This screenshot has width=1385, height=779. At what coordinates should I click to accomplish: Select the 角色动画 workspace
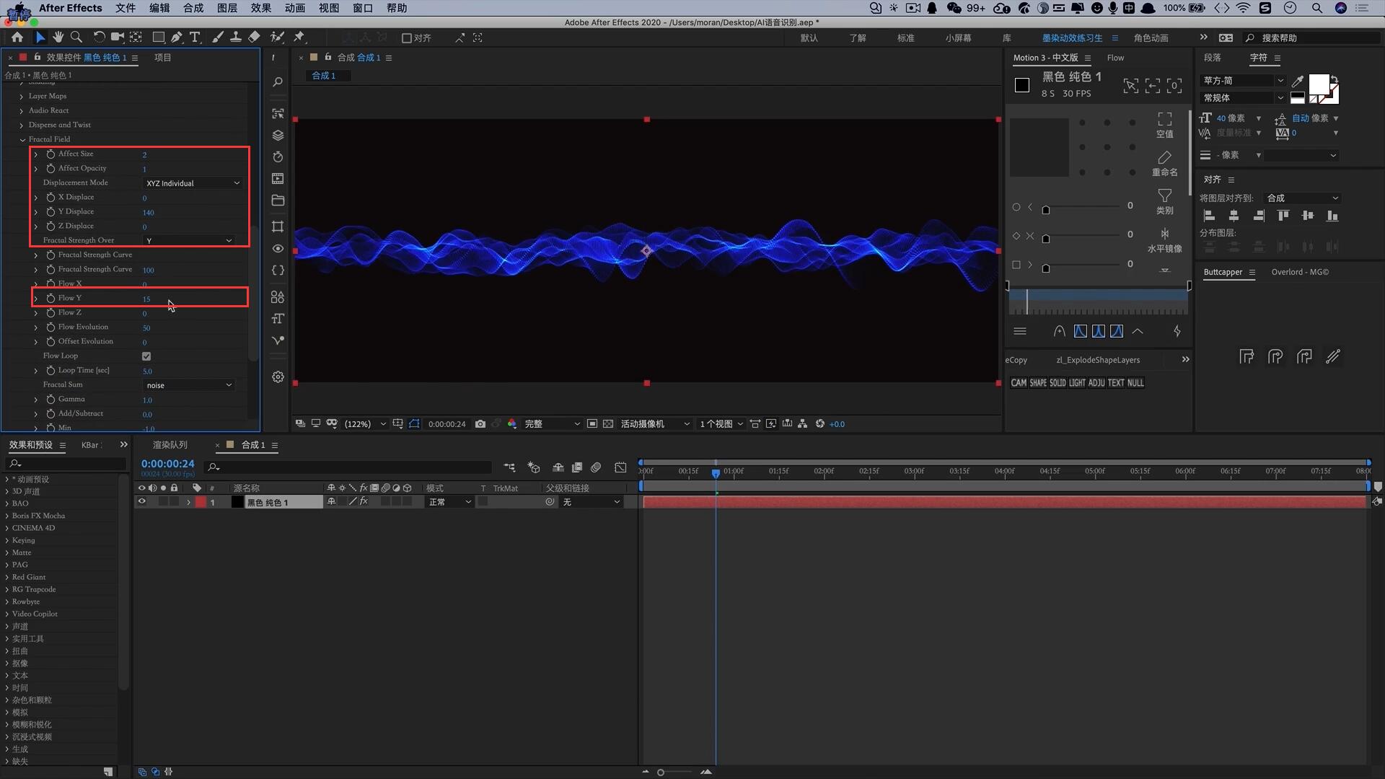click(x=1151, y=38)
